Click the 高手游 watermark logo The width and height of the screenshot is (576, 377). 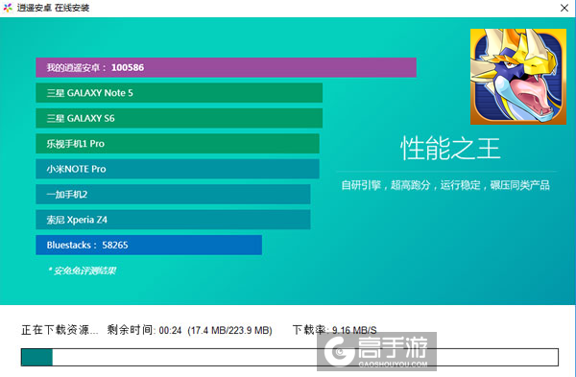[376, 351]
